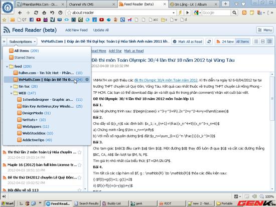276x207 pixels.
Task: Click Update All
Action: [101, 30]
